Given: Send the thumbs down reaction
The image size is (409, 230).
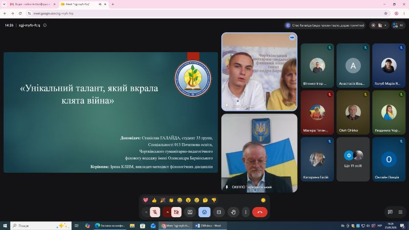Looking at the screenshot, I should point(214,200).
